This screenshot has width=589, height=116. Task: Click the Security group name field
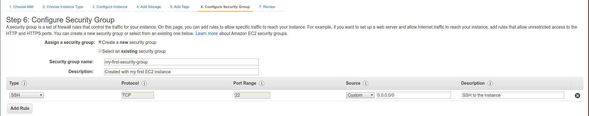[x=182, y=62]
